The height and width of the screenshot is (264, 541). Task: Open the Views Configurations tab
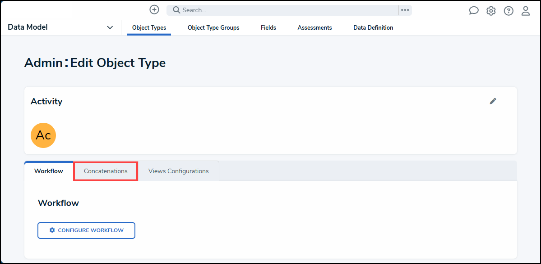point(179,171)
